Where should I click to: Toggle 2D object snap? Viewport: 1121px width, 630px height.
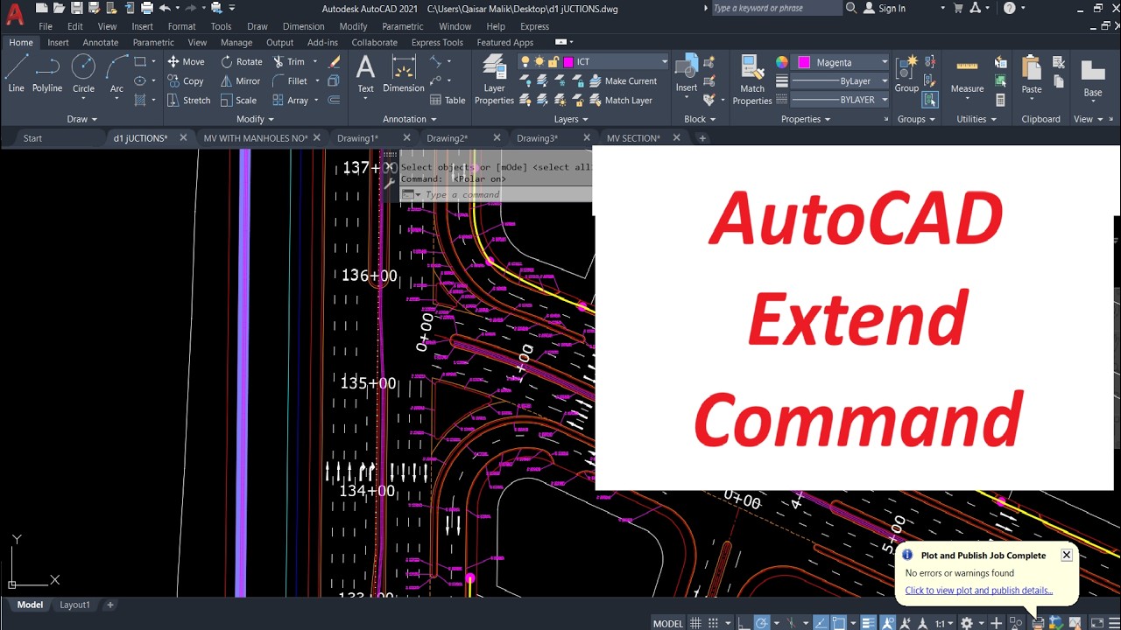[x=840, y=623]
